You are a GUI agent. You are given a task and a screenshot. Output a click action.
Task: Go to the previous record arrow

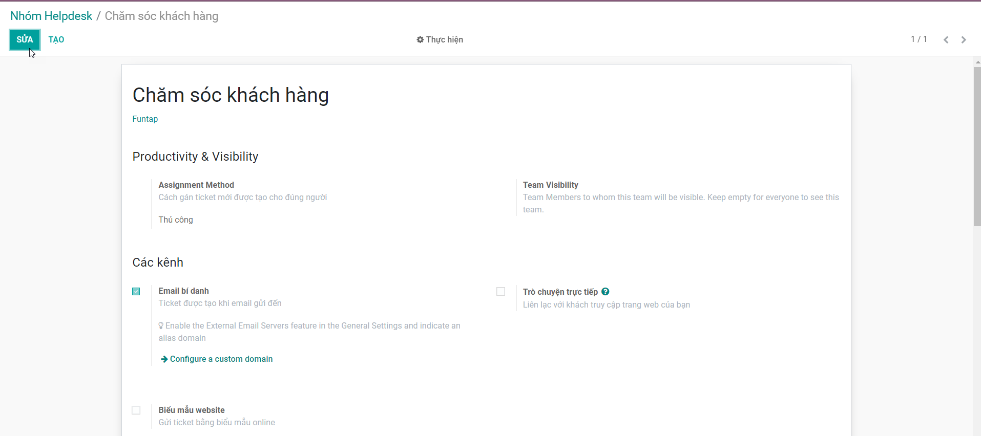tap(946, 40)
